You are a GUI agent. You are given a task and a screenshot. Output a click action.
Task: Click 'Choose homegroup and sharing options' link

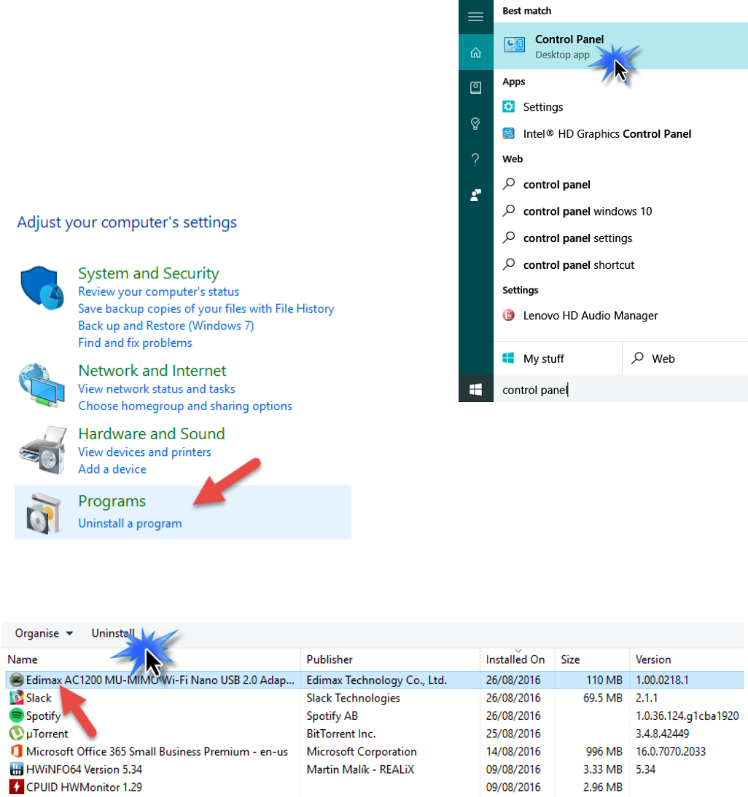tap(185, 406)
